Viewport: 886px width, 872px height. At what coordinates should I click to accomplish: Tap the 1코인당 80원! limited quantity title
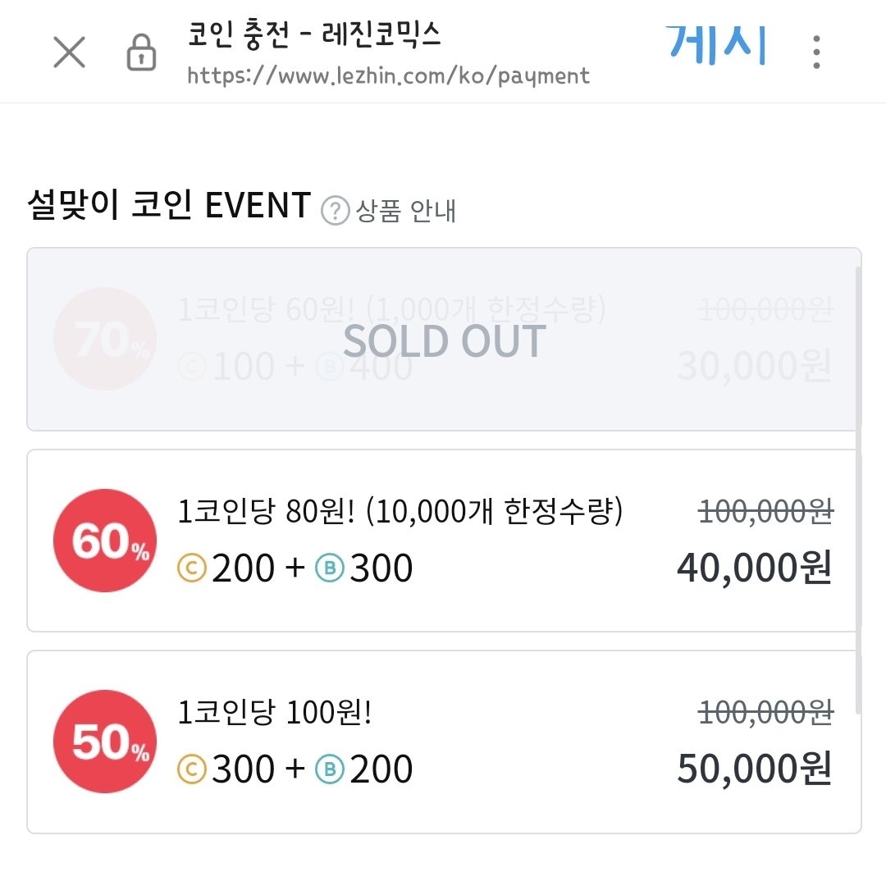pos(400,511)
